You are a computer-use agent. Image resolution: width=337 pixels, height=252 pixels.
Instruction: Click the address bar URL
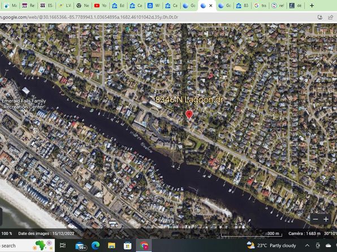tap(89, 17)
